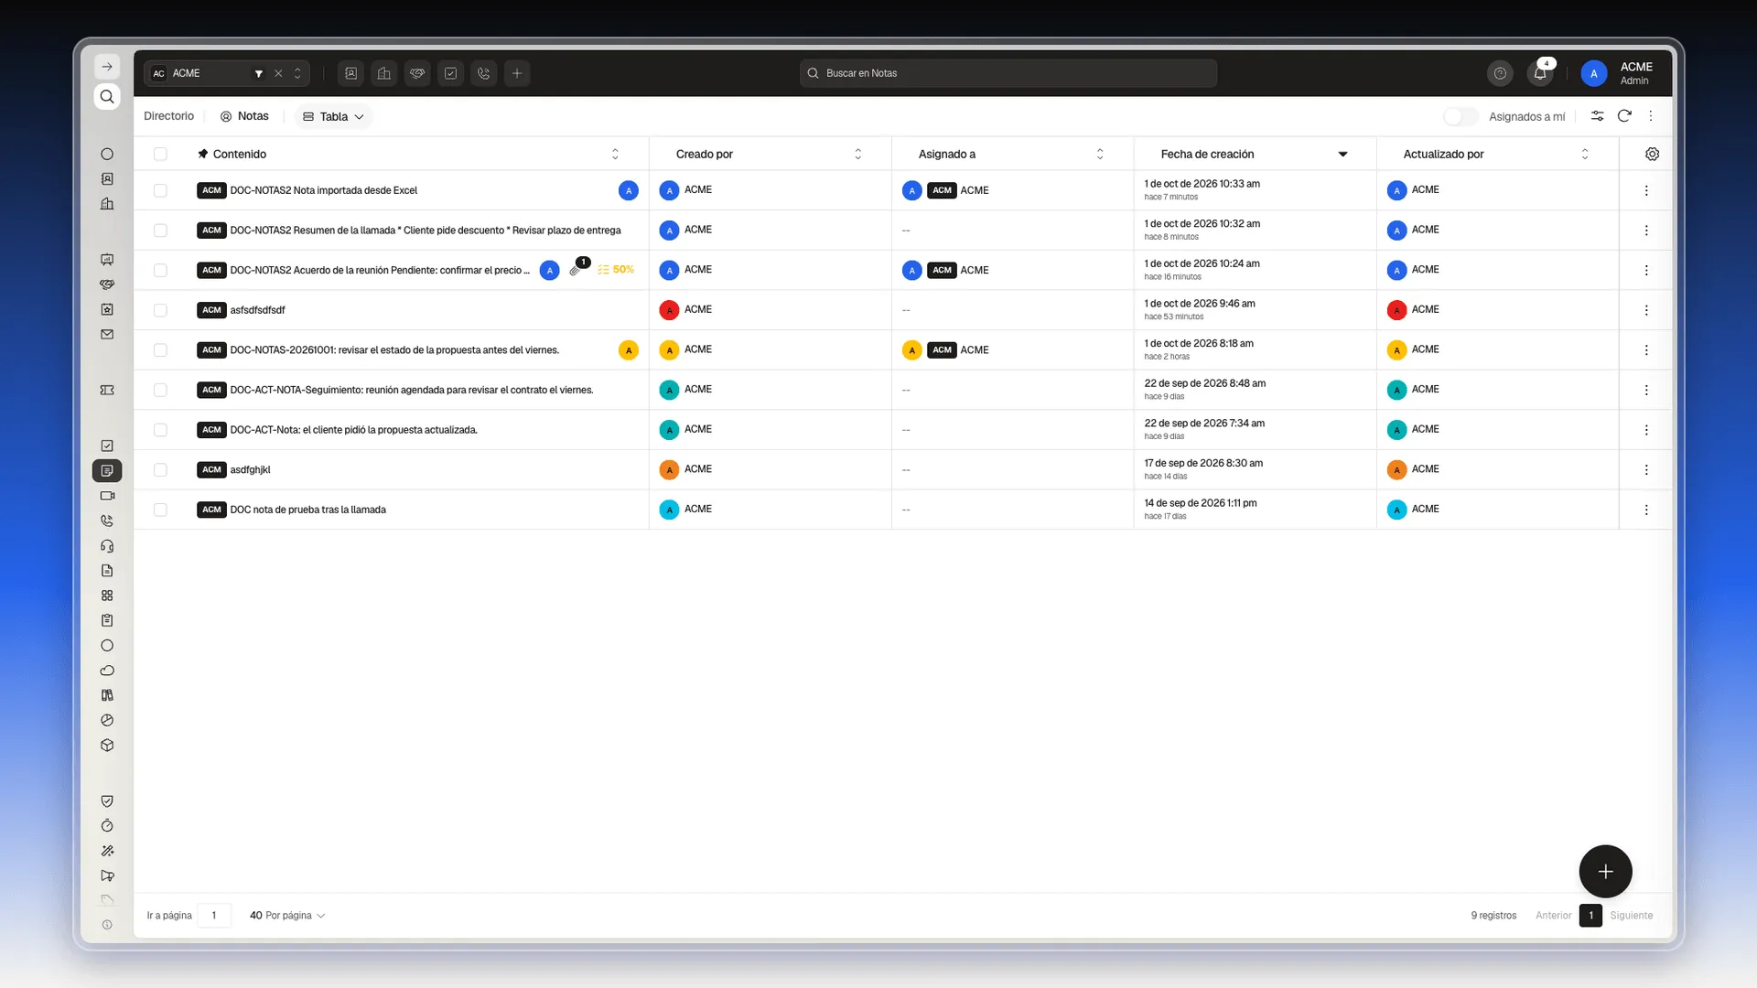Open the 40 Por página dropdown
This screenshot has height=988, width=1757.
coord(287,915)
